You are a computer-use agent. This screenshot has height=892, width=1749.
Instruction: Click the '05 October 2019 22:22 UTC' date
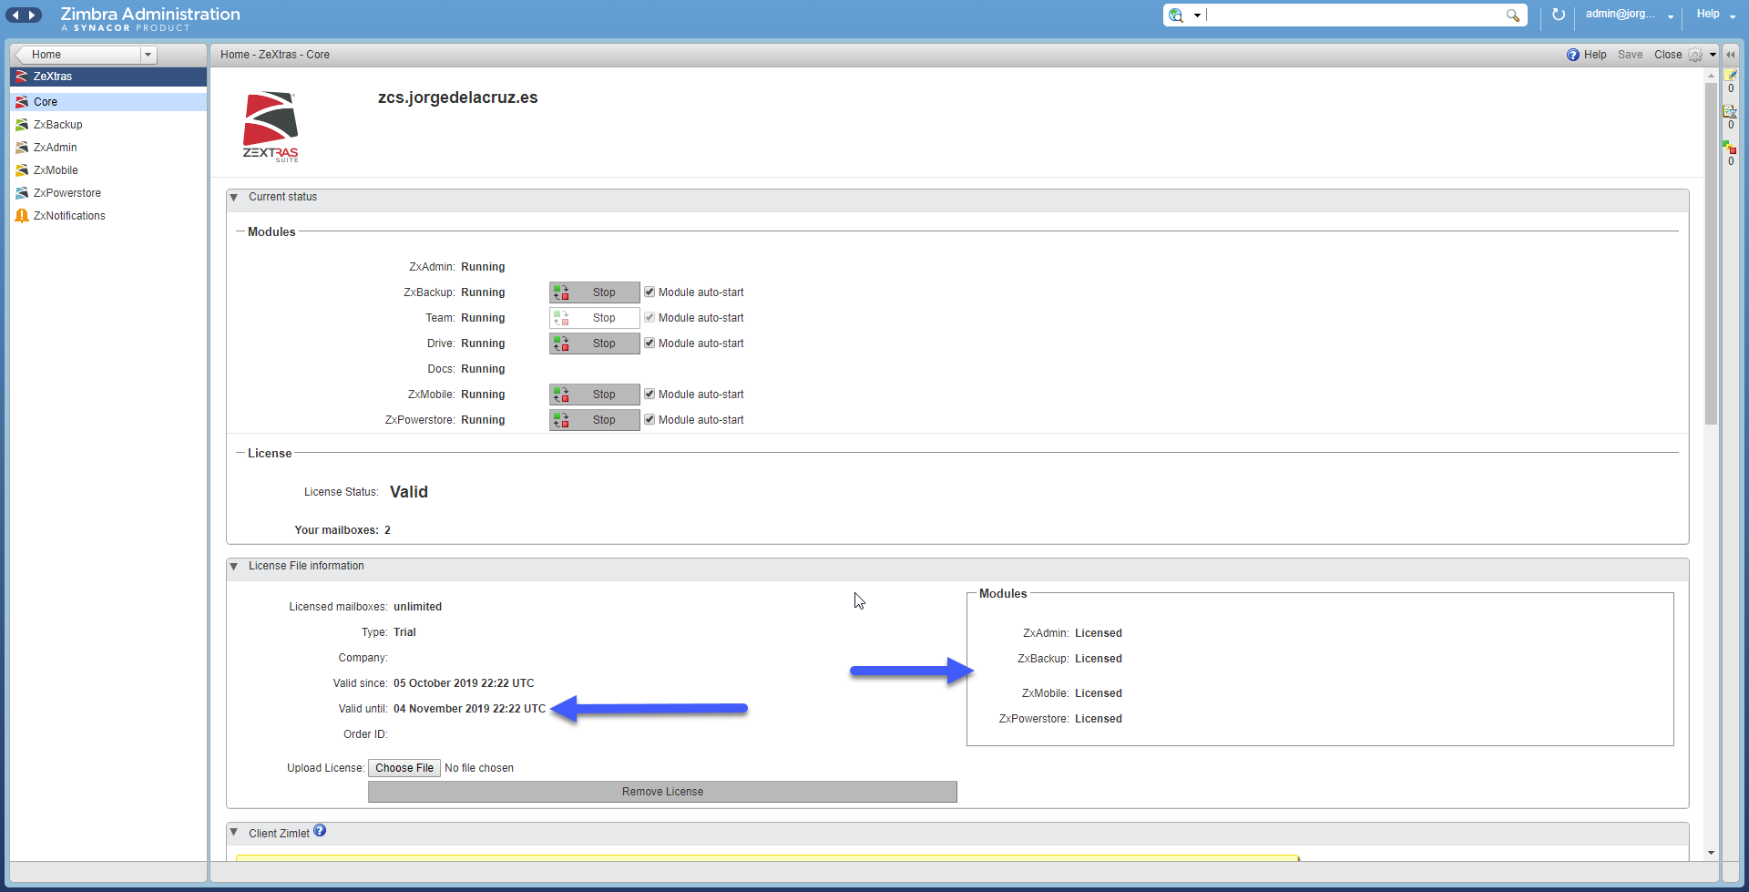(x=464, y=683)
